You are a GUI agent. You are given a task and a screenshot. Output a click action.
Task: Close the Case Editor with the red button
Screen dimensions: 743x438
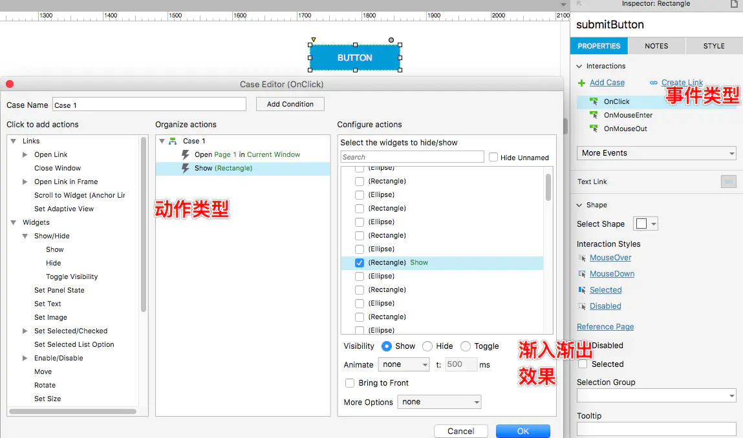pos(10,84)
